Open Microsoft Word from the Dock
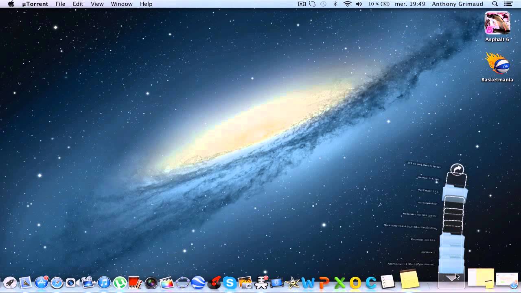Screen dimensions: 521x293 308,282
